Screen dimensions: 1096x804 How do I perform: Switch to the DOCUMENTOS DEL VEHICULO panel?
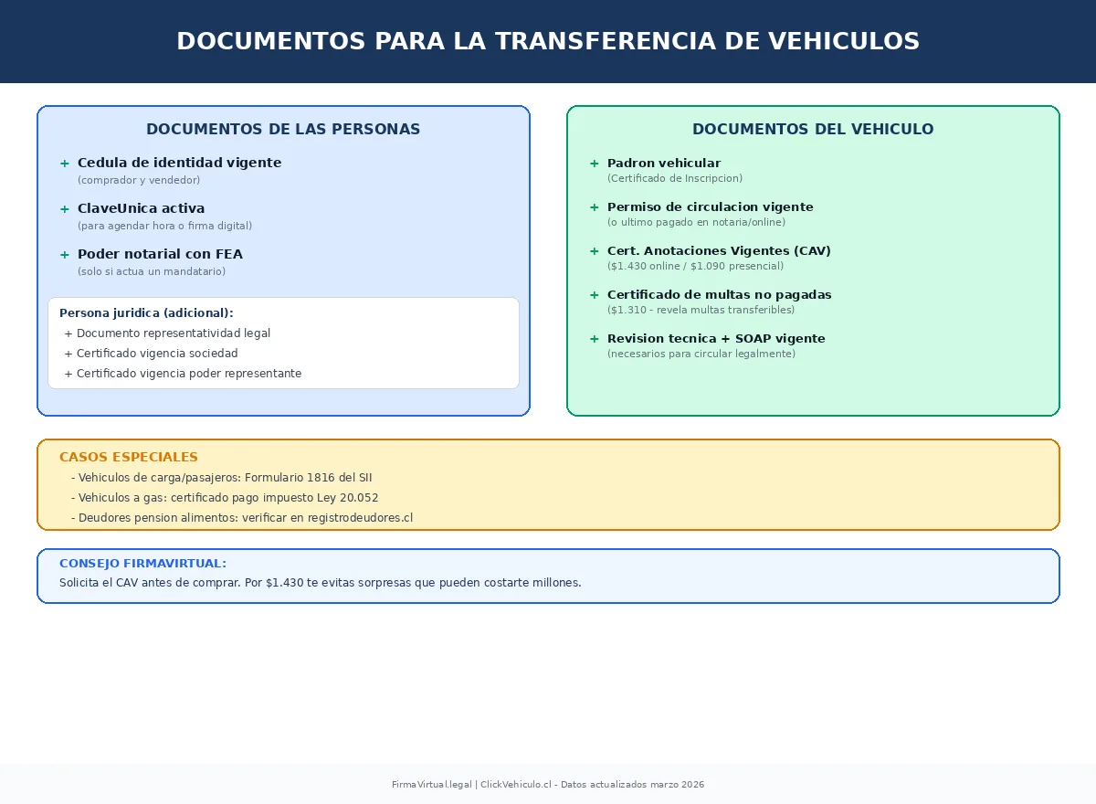tap(813, 129)
